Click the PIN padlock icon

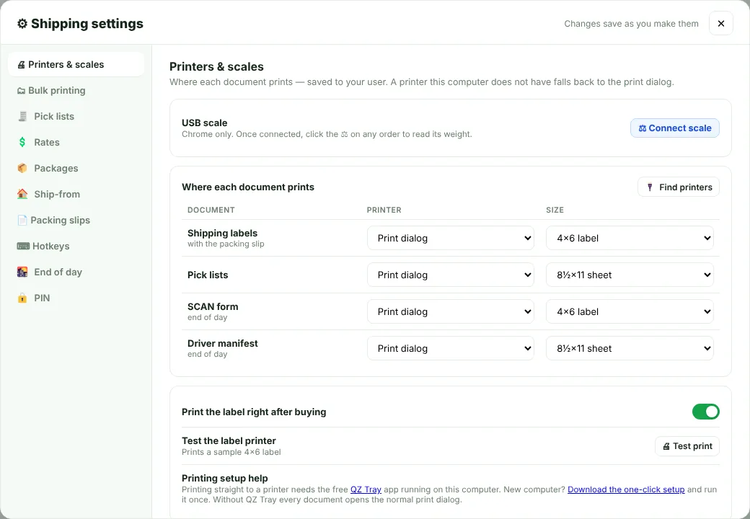click(22, 298)
